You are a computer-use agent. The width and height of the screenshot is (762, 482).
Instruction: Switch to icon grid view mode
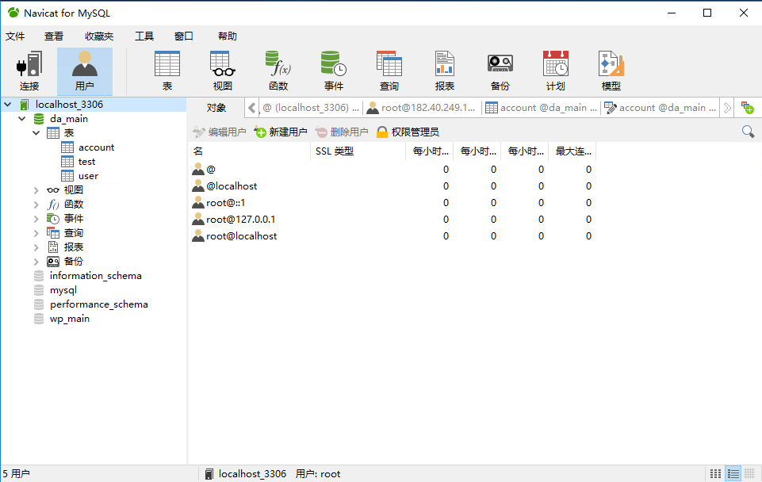click(x=715, y=473)
